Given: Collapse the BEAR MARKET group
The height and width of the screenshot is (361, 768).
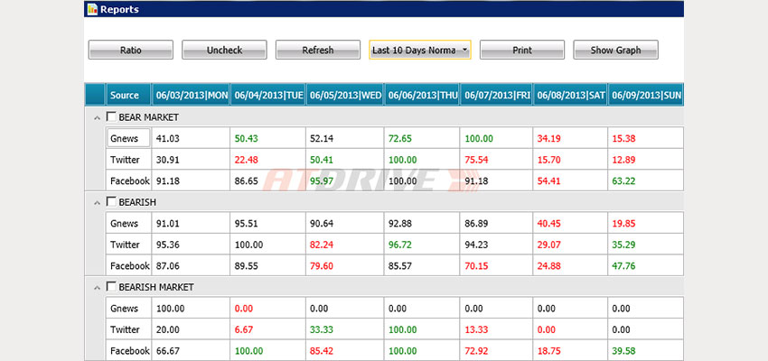Looking at the screenshot, I should (x=96, y=118).
